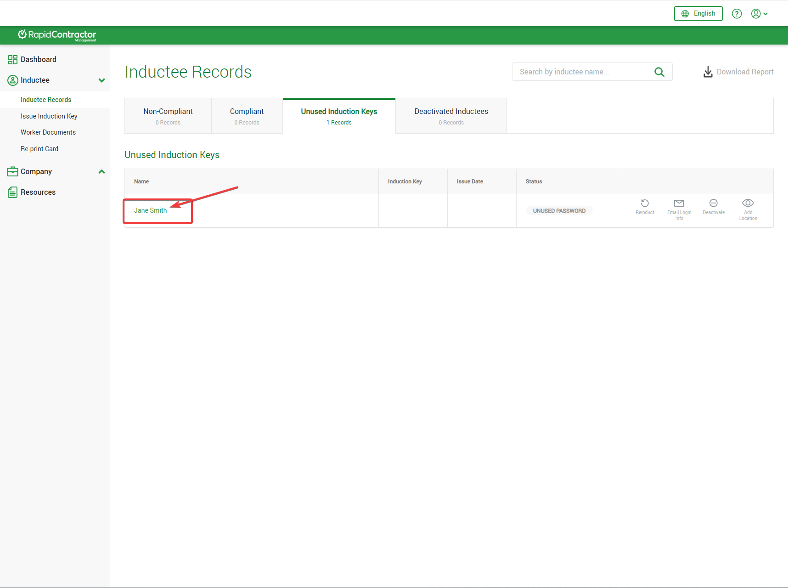This screenshot has height=588, width=788.
Task: Open the Deactivated Inductees tab
Action: point(451,116)
